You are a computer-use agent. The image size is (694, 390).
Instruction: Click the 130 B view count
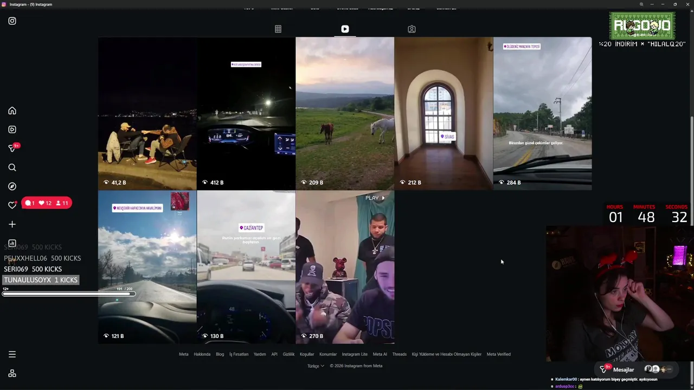point(213,336)
